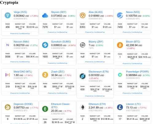Image resolution: width=166 pixels, height=124 pixels.
Task: Open the Metal DAO (MTL) title link
Action: (x=23, y=72)
